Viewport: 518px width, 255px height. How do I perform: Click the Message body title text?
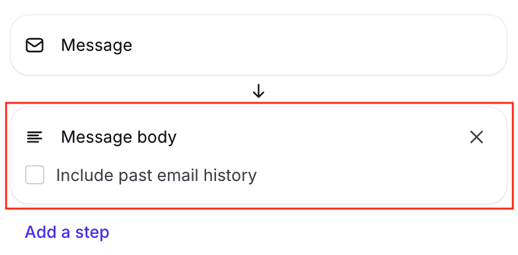[x=119, y=137]
